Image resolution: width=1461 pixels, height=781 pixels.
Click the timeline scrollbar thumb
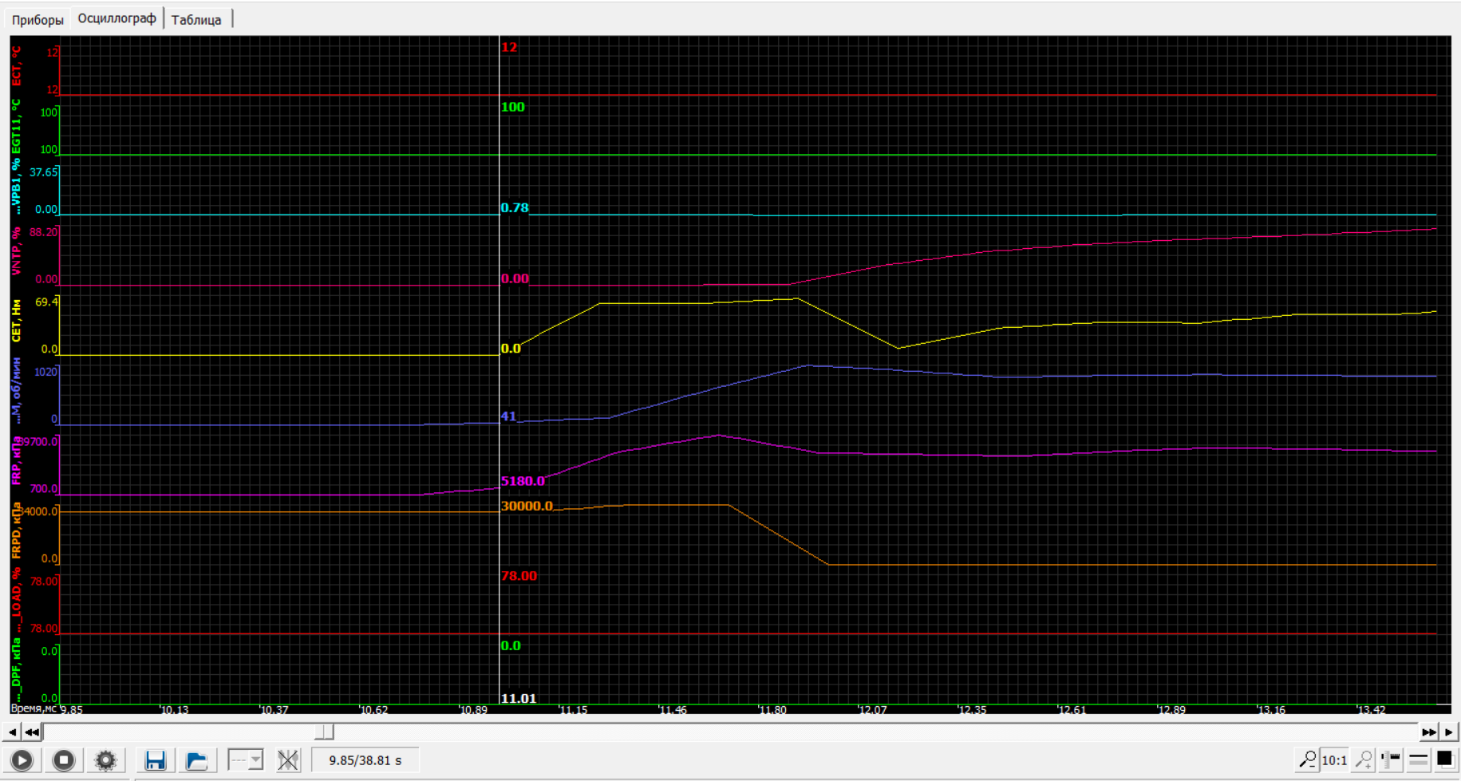click(324, 732)
